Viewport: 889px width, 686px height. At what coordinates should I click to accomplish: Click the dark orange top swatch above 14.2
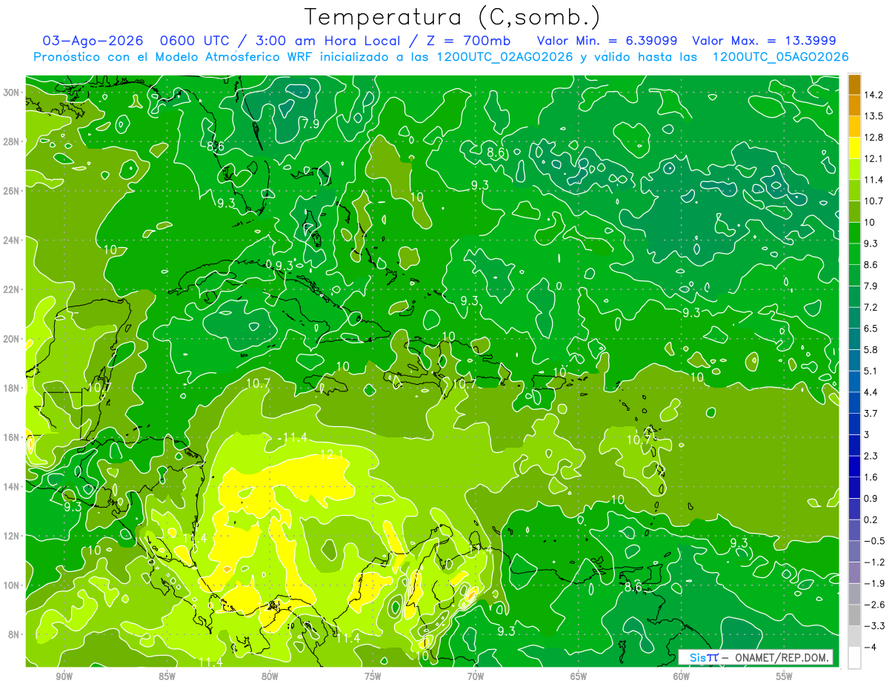[854, 84]
